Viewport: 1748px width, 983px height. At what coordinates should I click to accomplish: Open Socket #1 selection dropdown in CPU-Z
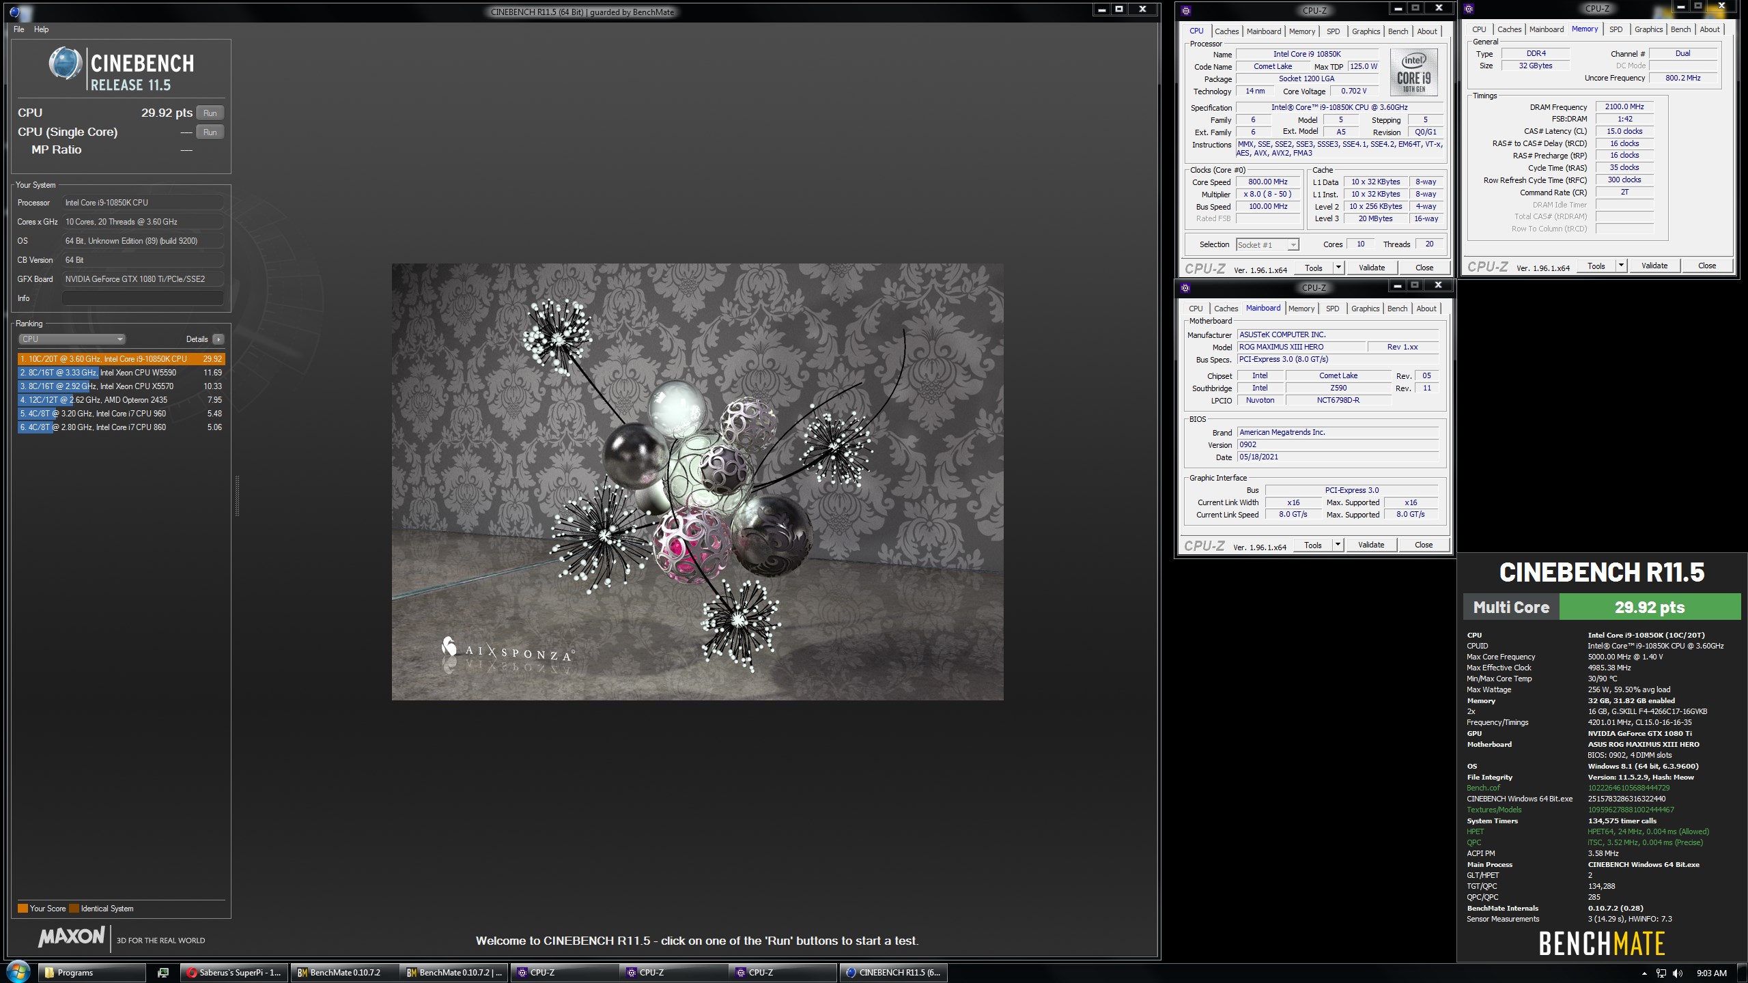[x=1267, y=245]
